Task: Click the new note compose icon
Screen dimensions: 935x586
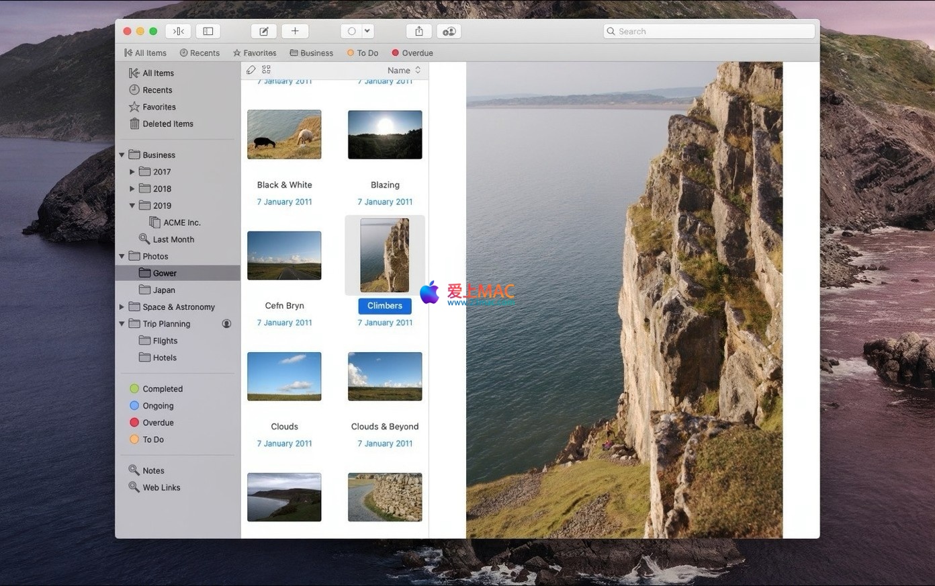Action: (264, 32)
